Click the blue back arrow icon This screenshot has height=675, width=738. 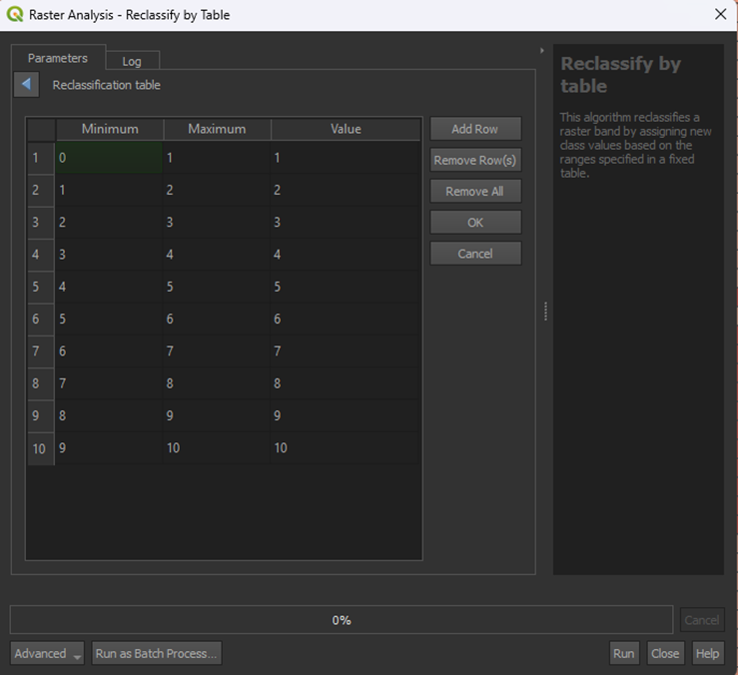[26, 85]
